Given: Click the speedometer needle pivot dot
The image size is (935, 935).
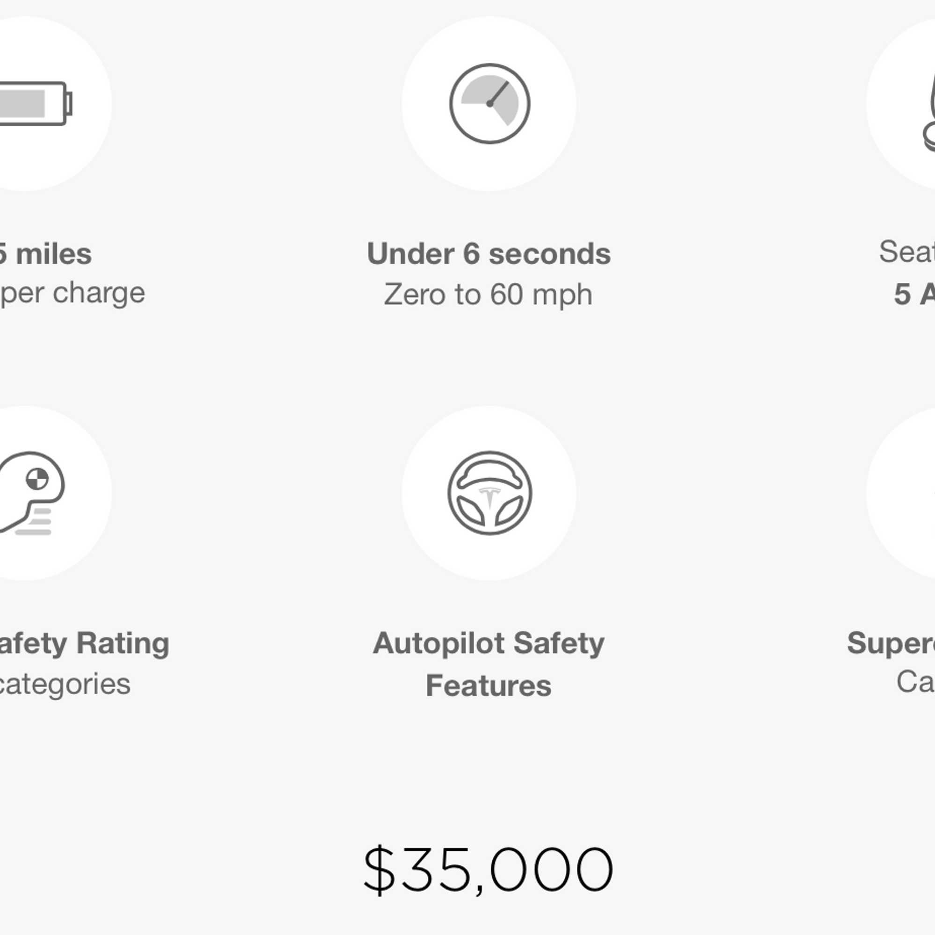Looking at the screenshot, I should [490, 104].
